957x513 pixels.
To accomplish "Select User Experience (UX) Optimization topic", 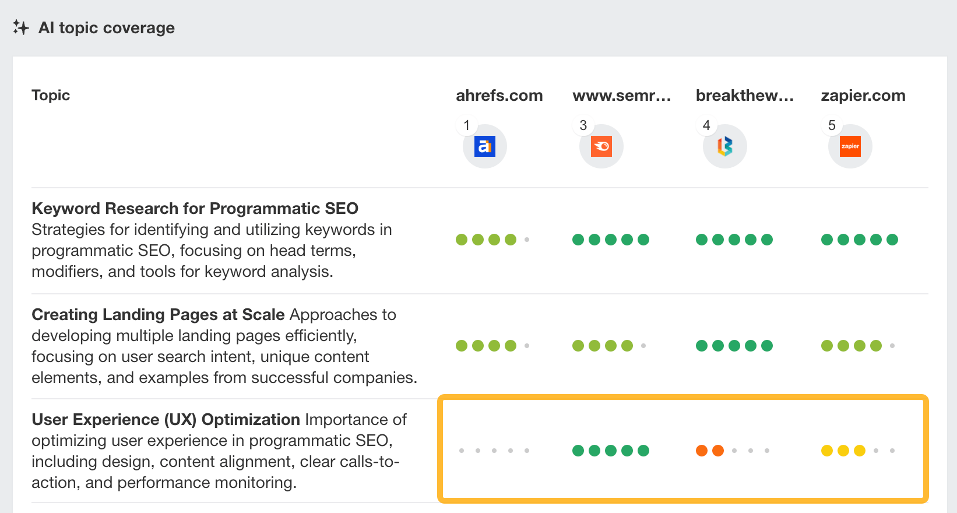I will point(166,420).
